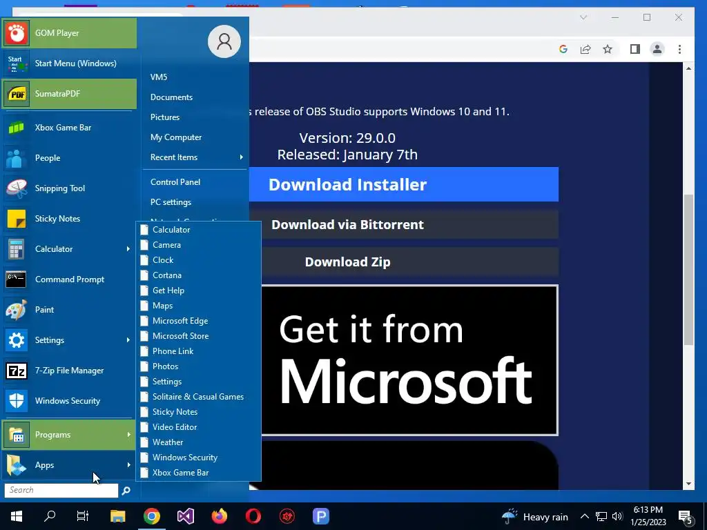Open the People app
Image resolution: width=707 pixels, height=530 pixels.
(69, 158)
